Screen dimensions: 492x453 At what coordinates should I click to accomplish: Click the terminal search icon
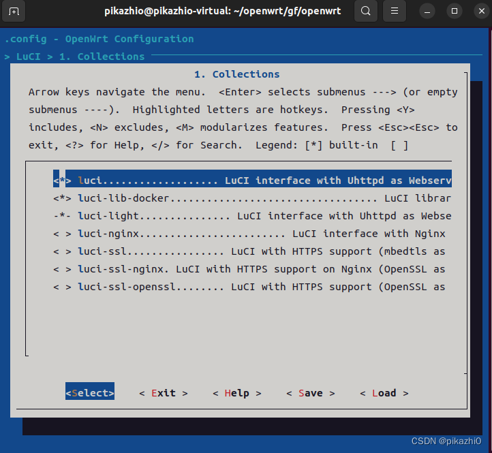[365, 11]
